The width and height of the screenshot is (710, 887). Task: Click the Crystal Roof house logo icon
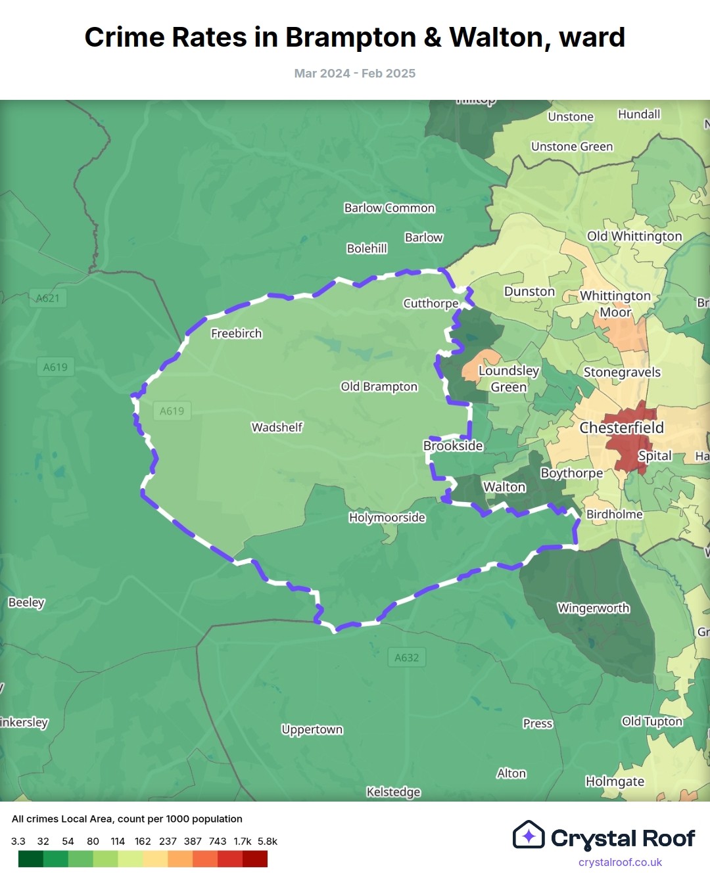coord(529,835)
